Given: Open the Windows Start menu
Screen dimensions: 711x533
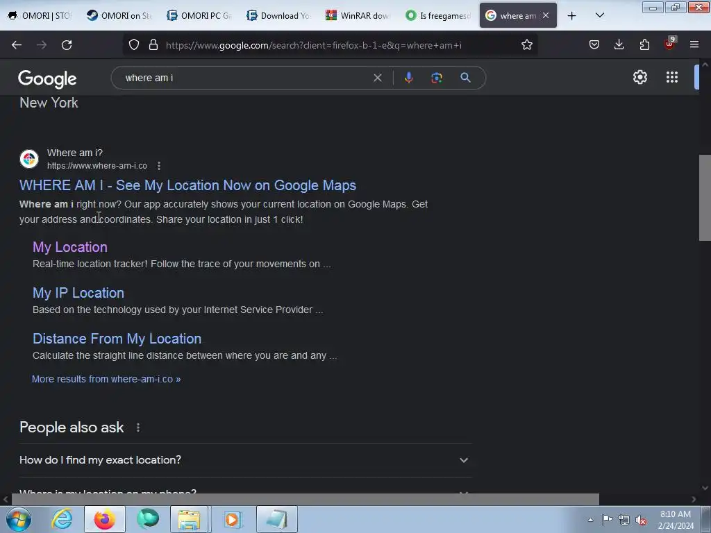Looking at the screenshot, I should coord(19,519).
